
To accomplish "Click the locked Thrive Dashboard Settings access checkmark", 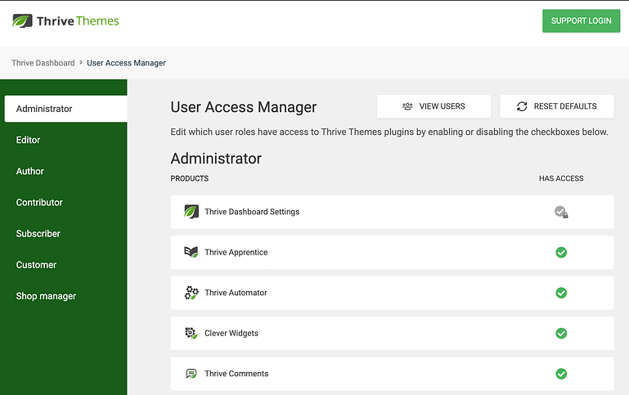I will tap(561, 212).
